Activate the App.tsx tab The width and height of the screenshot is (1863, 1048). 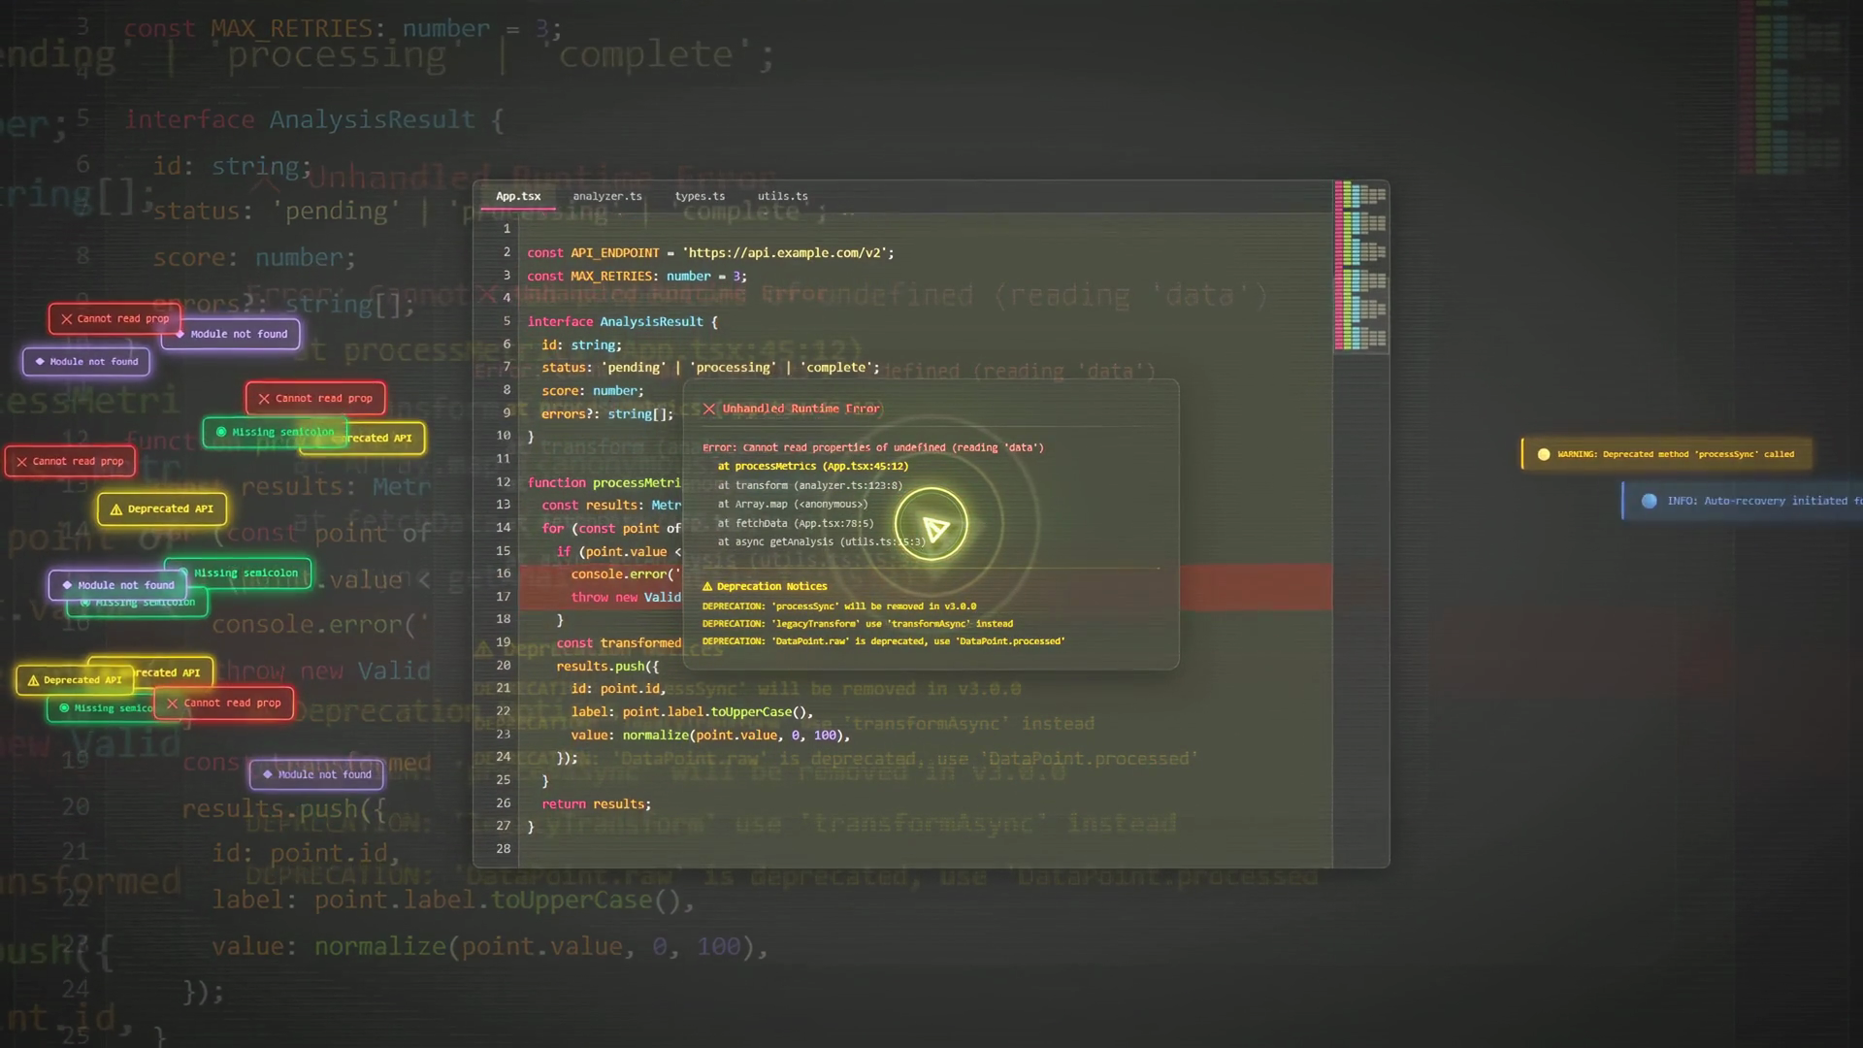[x=518, y=196]
